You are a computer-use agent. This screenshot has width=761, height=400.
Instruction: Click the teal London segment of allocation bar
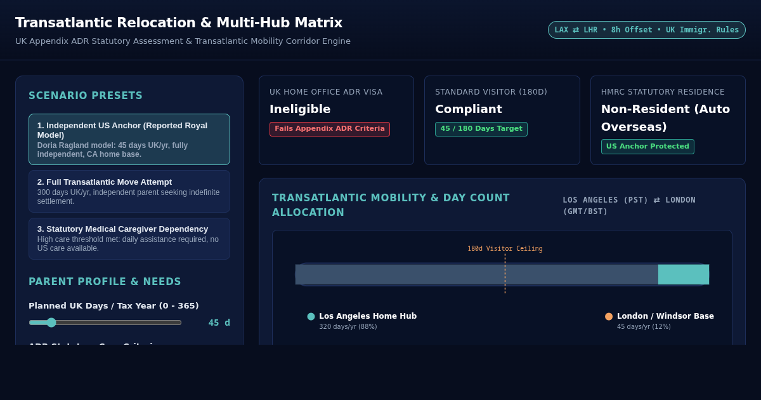coord(684,274)
